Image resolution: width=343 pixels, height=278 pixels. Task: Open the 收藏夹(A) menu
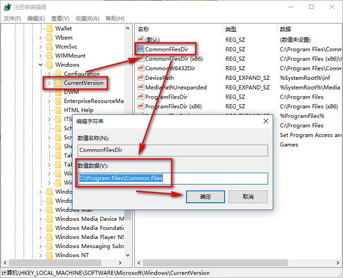pos(87,18)
